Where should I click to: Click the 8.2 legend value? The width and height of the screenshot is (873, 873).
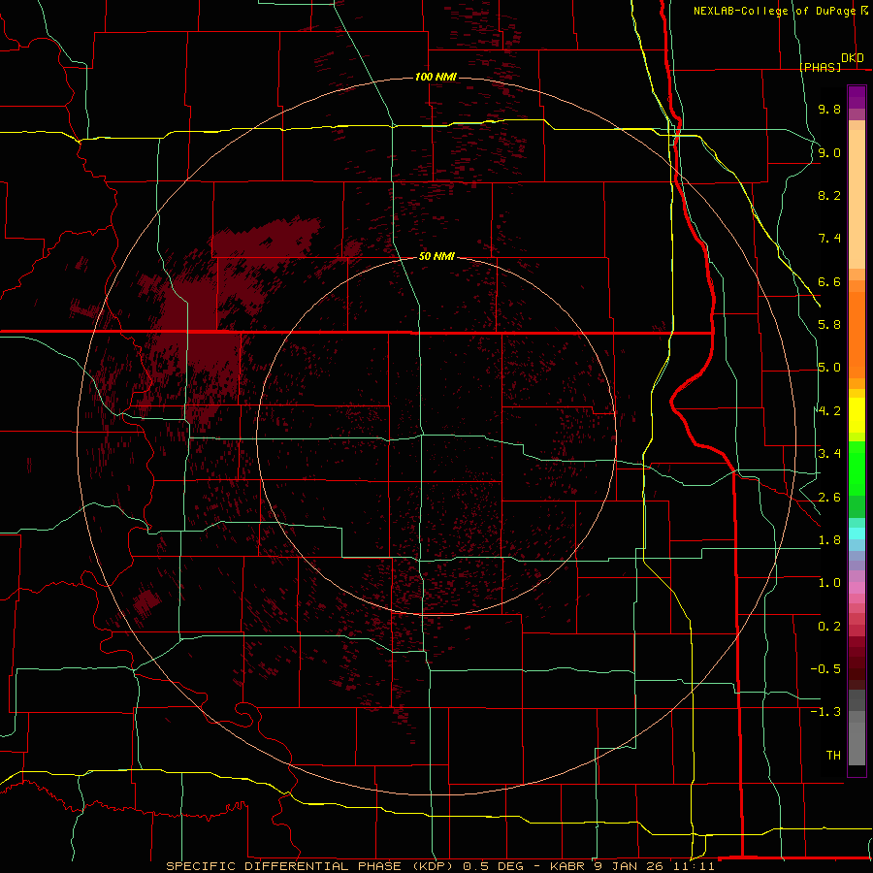click(x=829, y=195)
